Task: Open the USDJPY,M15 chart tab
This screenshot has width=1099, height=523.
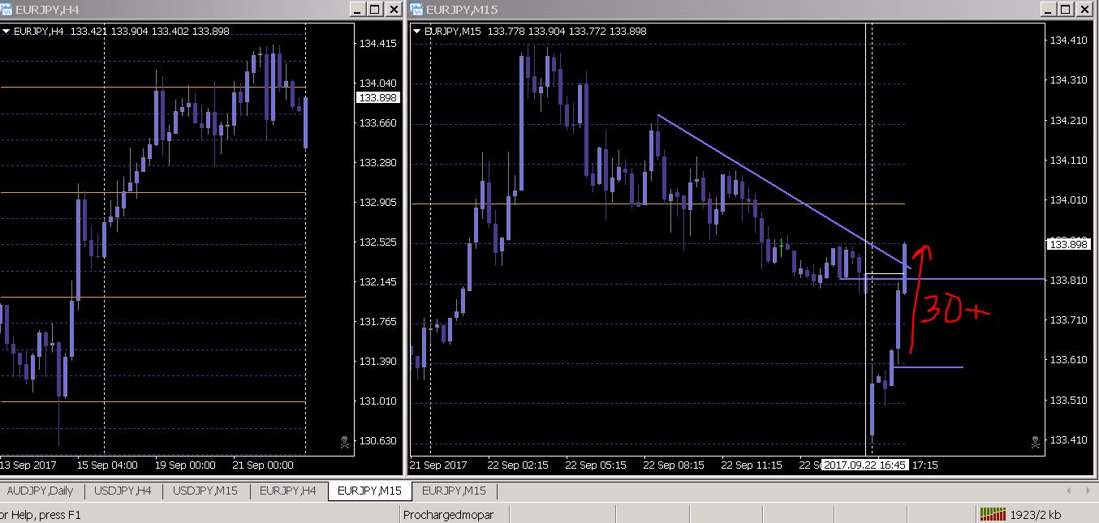Action: 206,491
